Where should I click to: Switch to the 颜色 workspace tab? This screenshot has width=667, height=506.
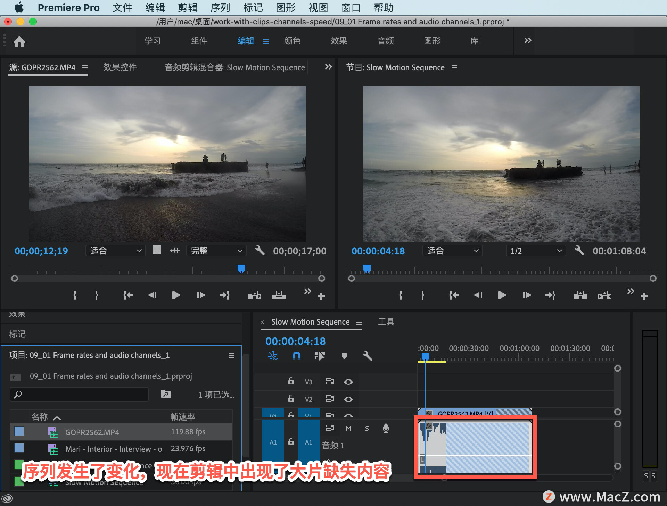(x=292, y=41)
